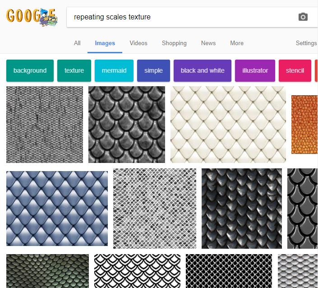Open the Shopping tab

point(174,43)
